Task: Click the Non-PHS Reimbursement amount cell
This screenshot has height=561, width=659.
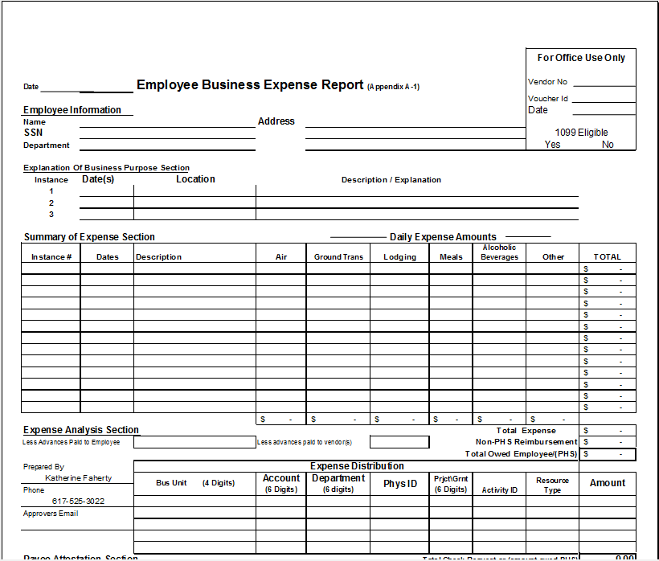Action: coord(608,442)
